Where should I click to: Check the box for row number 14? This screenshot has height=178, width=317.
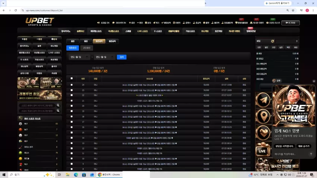coord(72,138)
